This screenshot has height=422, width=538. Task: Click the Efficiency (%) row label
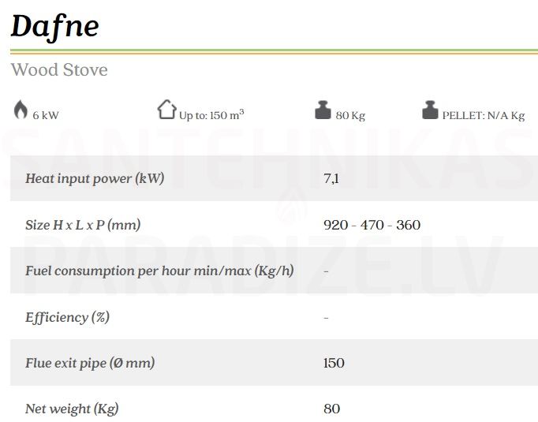coord(68,317)
